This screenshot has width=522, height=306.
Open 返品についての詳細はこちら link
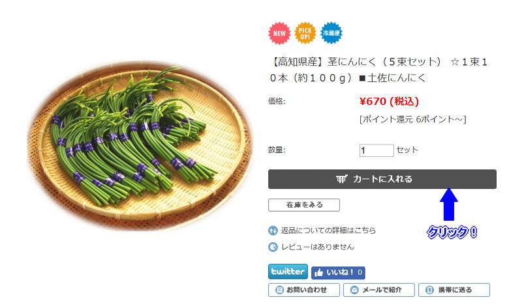click(x=328, y=230)
